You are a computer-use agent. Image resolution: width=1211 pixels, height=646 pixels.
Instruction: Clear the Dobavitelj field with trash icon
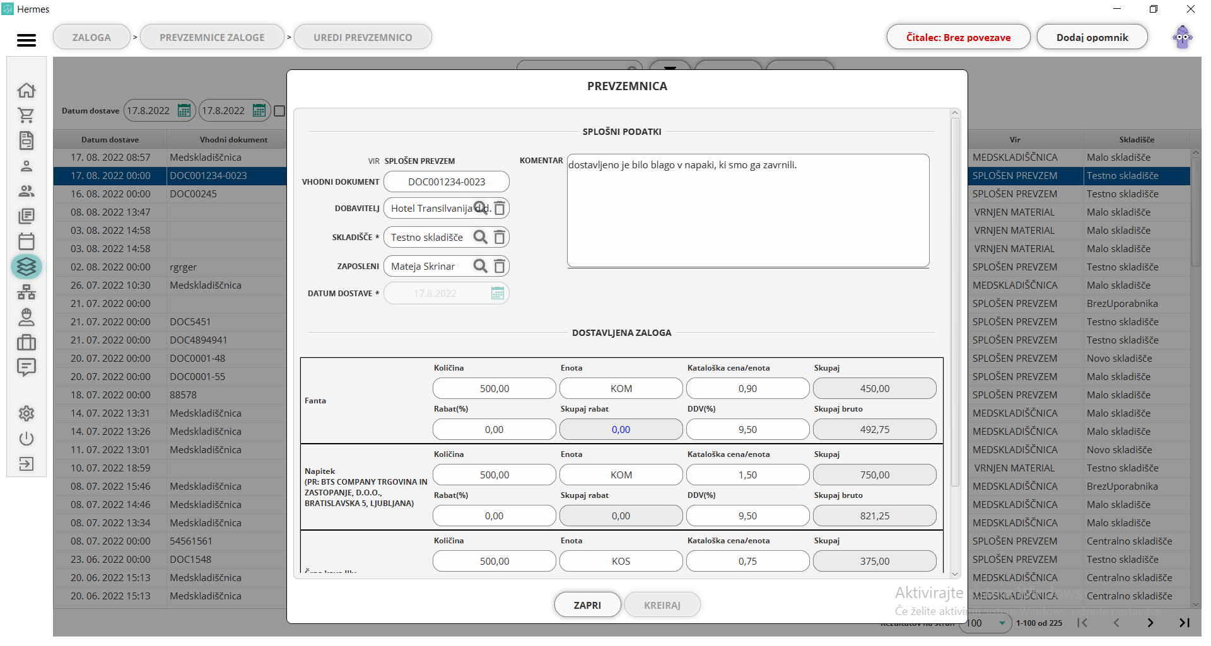pos(500,208)
